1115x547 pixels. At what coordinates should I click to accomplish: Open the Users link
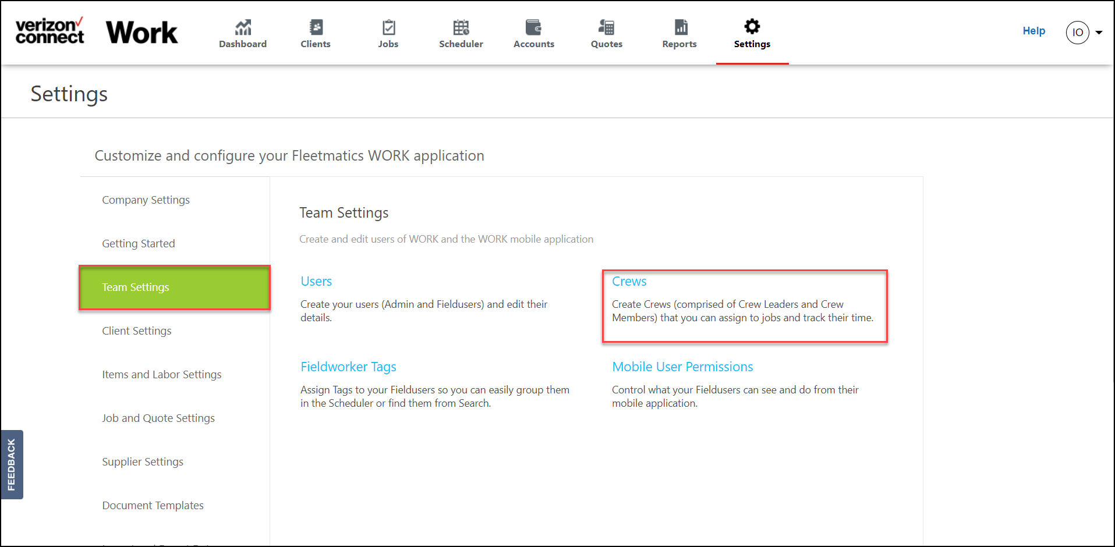point(316,281)
